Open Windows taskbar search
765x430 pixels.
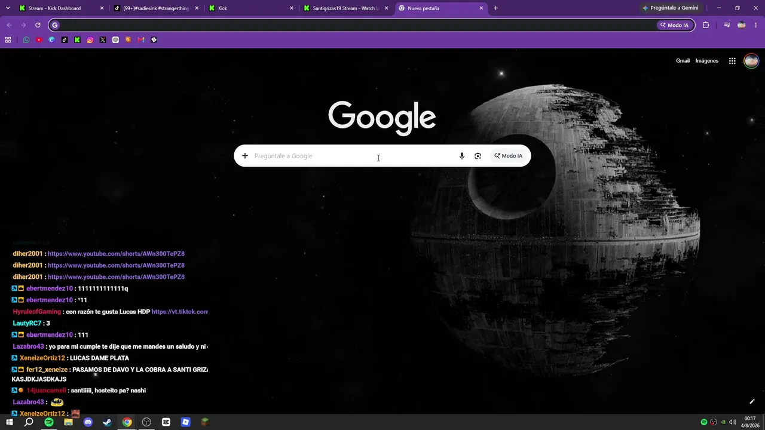click(x=29, y=422)
